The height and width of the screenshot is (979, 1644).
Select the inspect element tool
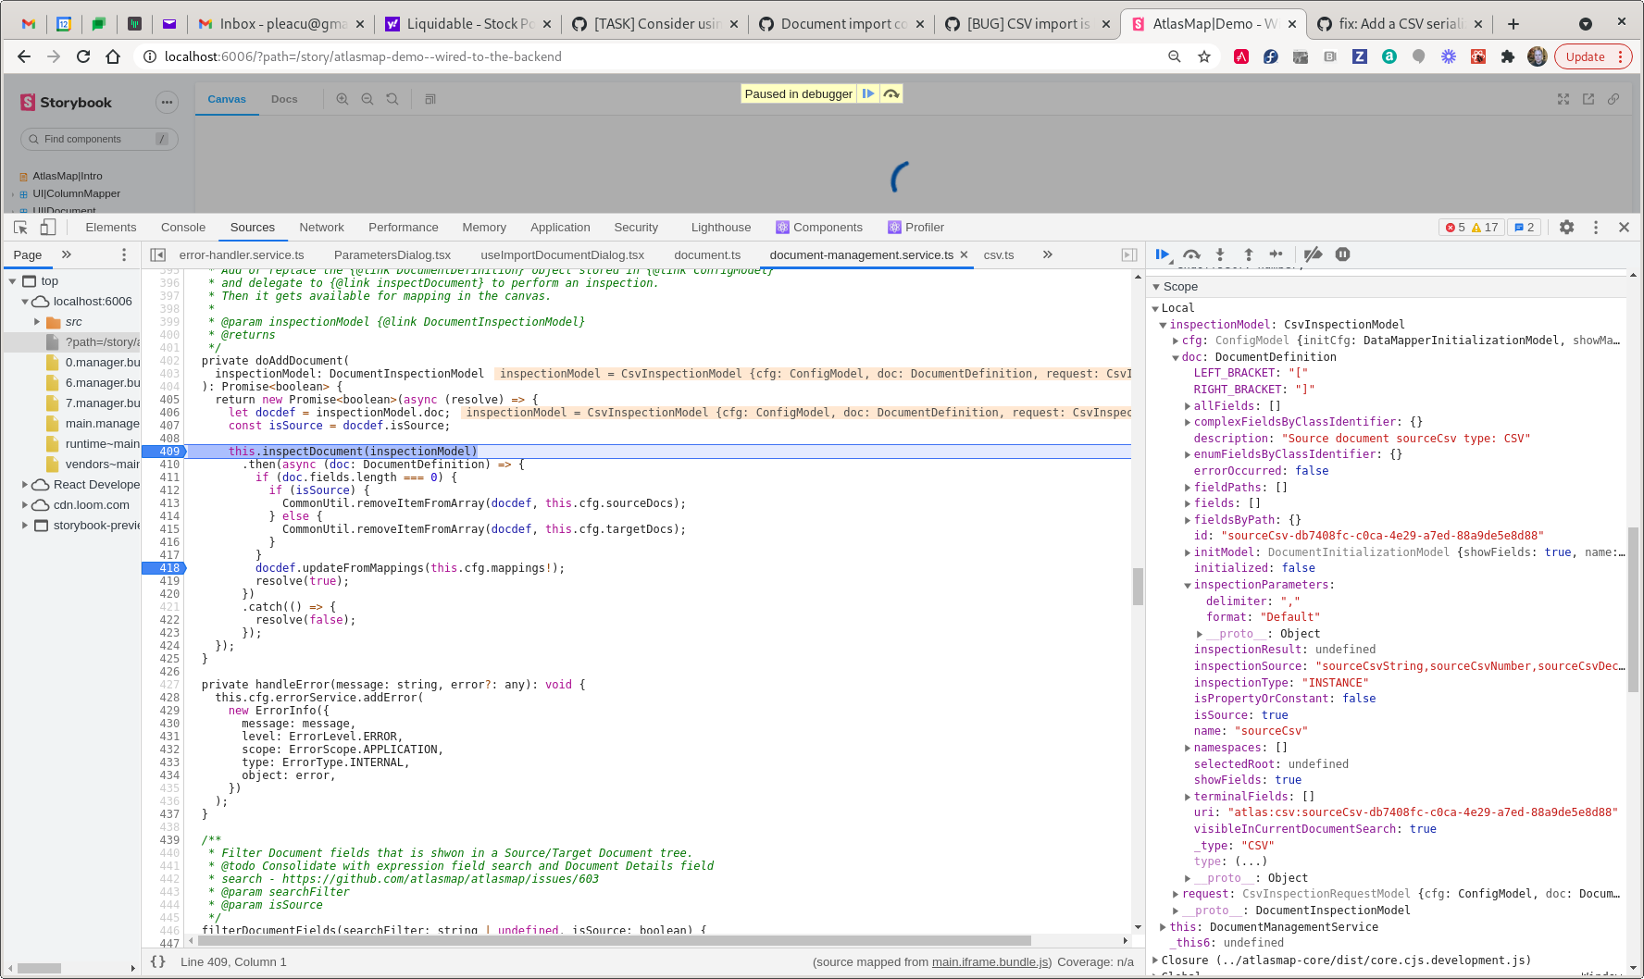tap(19, 227)
